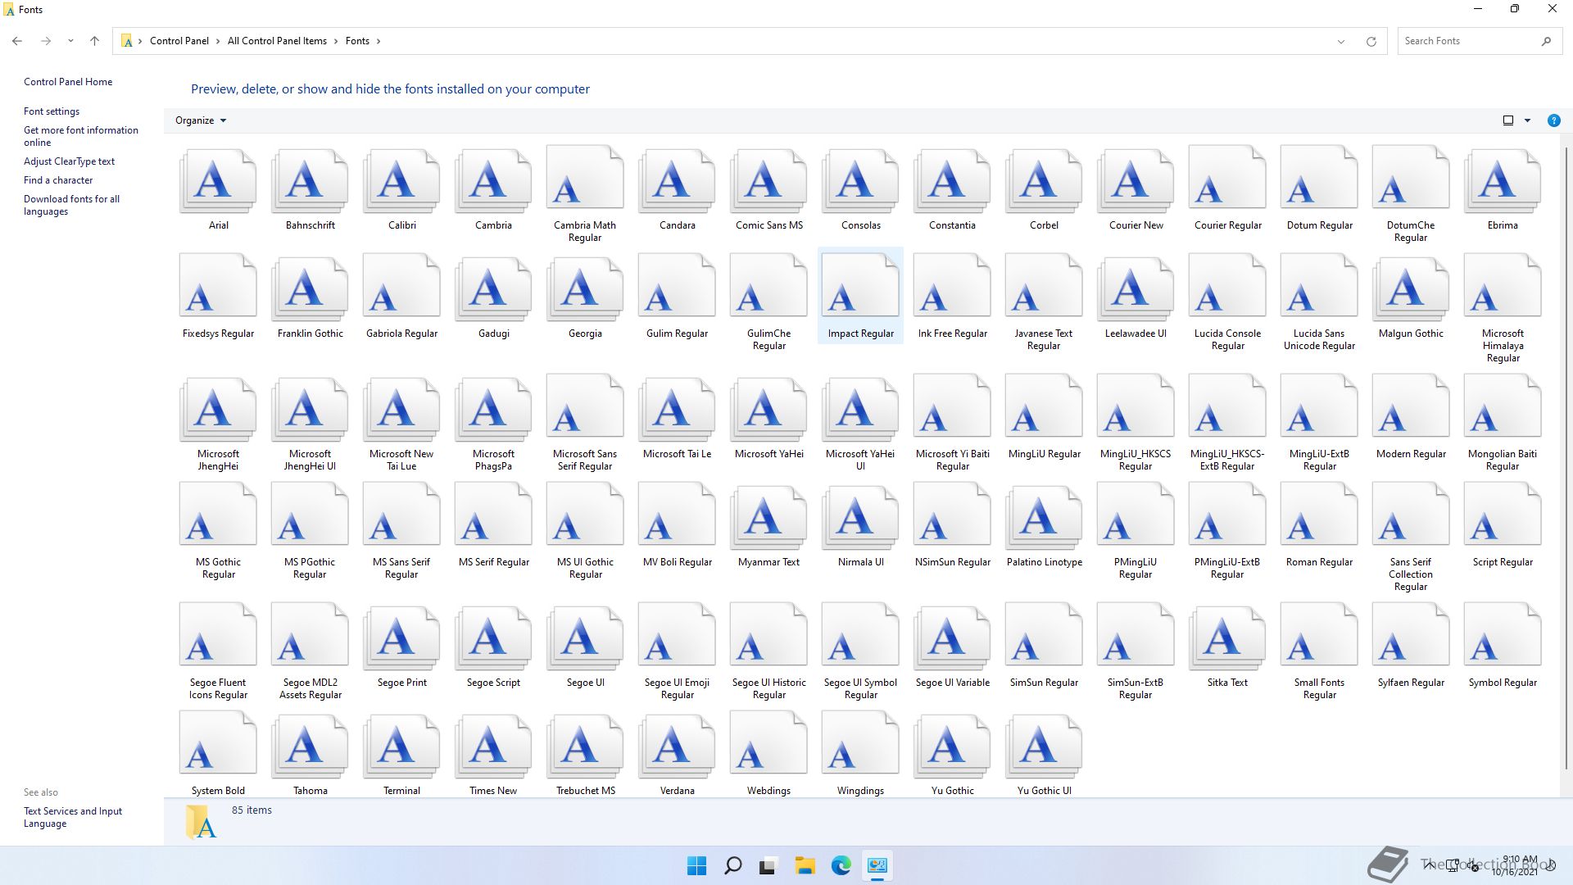
Task: Select the Sitka Text font icon
Action: [x=1227, y=637]
